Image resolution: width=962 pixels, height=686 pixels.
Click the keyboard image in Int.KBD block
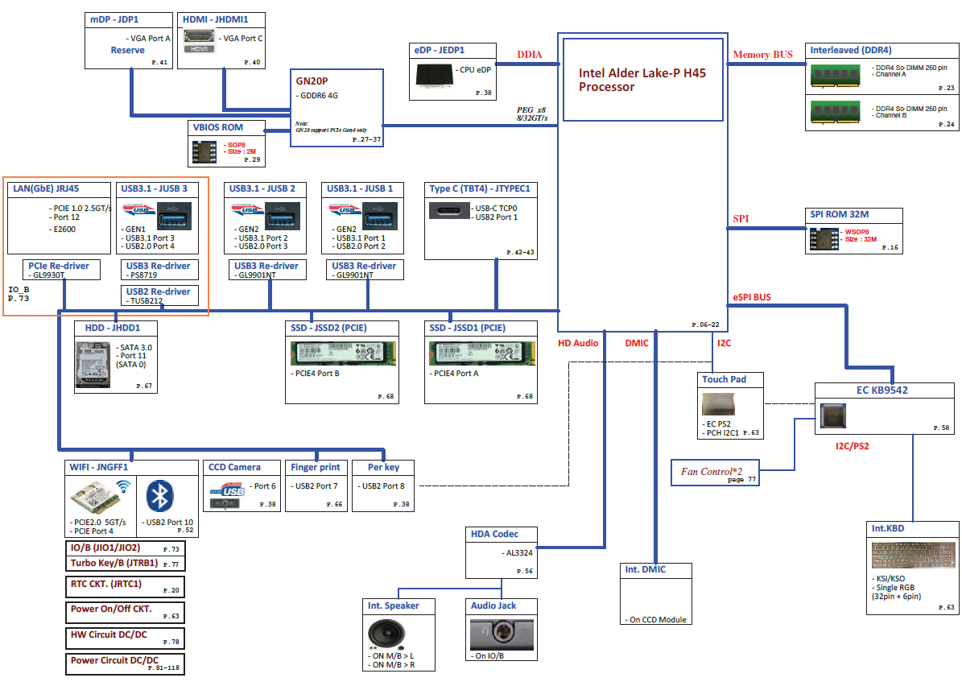tap(914, 556)
